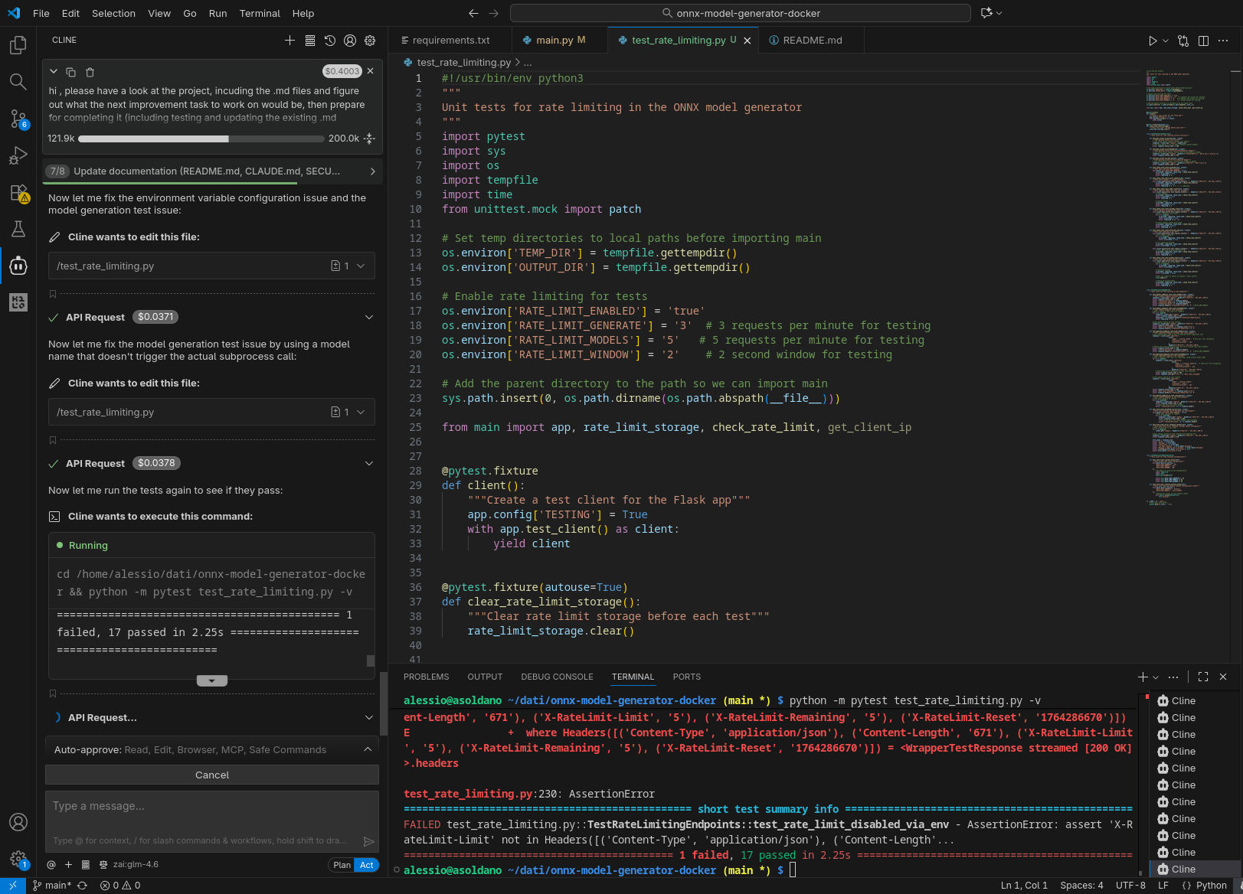Expand the $0.0371 API Request details
Image resolution: width=1243 pixels, height=894 pixels.
click(x=368, y=317)
